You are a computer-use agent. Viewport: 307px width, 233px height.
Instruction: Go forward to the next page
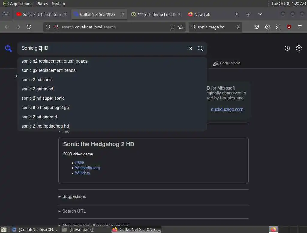[x=18, y=27]
